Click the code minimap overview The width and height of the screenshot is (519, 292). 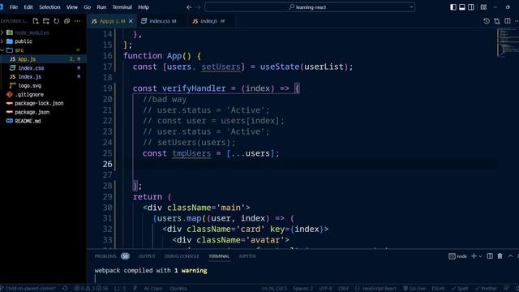[x=508, y=43]
